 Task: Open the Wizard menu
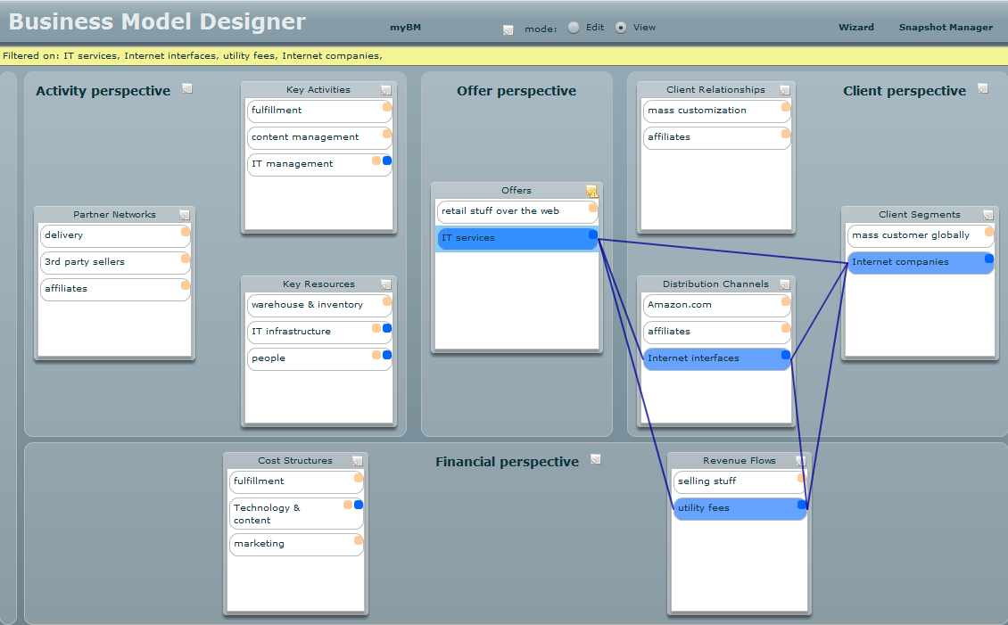point(855,28)
